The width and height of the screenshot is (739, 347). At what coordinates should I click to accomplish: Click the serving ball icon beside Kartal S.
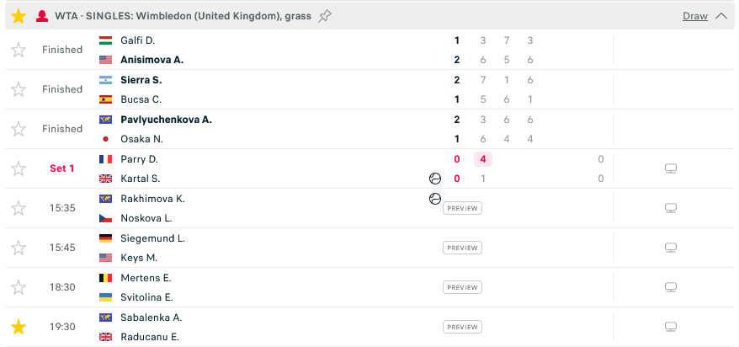(434, 179)
